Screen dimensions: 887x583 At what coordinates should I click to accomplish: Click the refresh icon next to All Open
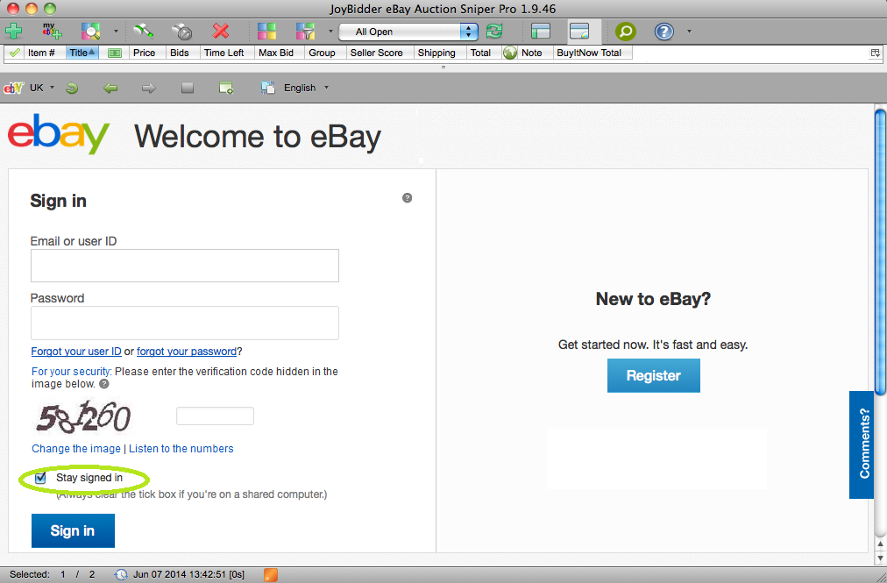(x=493, y=30)
